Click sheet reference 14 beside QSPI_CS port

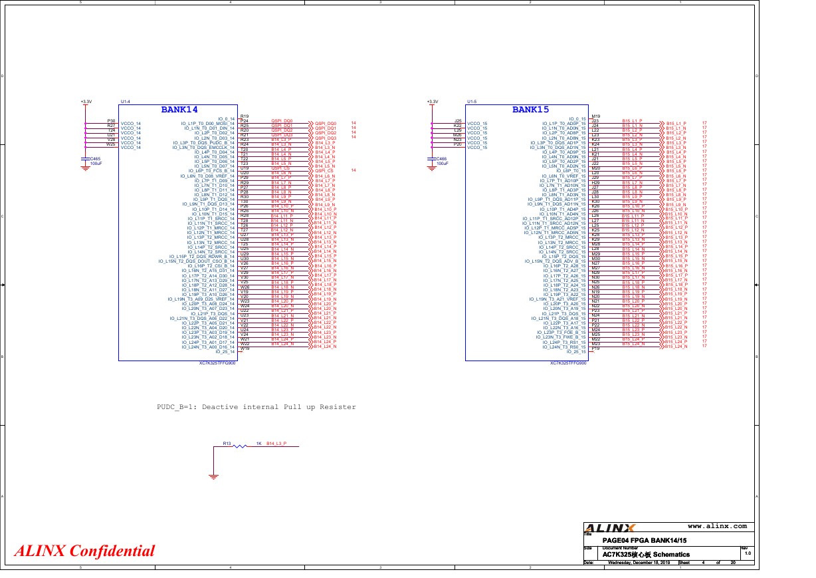coord(354,171)
